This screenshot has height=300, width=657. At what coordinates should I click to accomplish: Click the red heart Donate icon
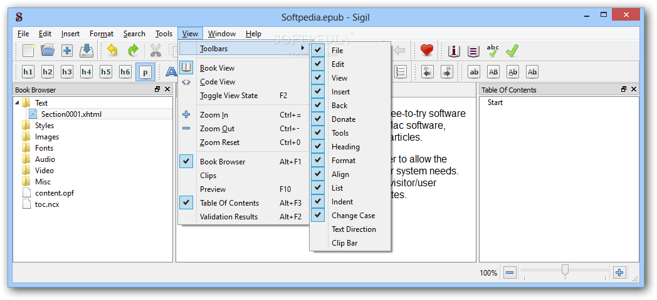[426, 51]
